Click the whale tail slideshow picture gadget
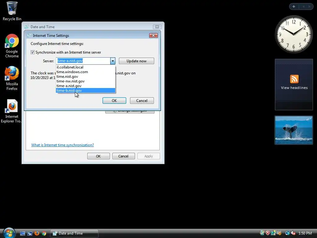 pyautogui.click(x=294, y=130)
